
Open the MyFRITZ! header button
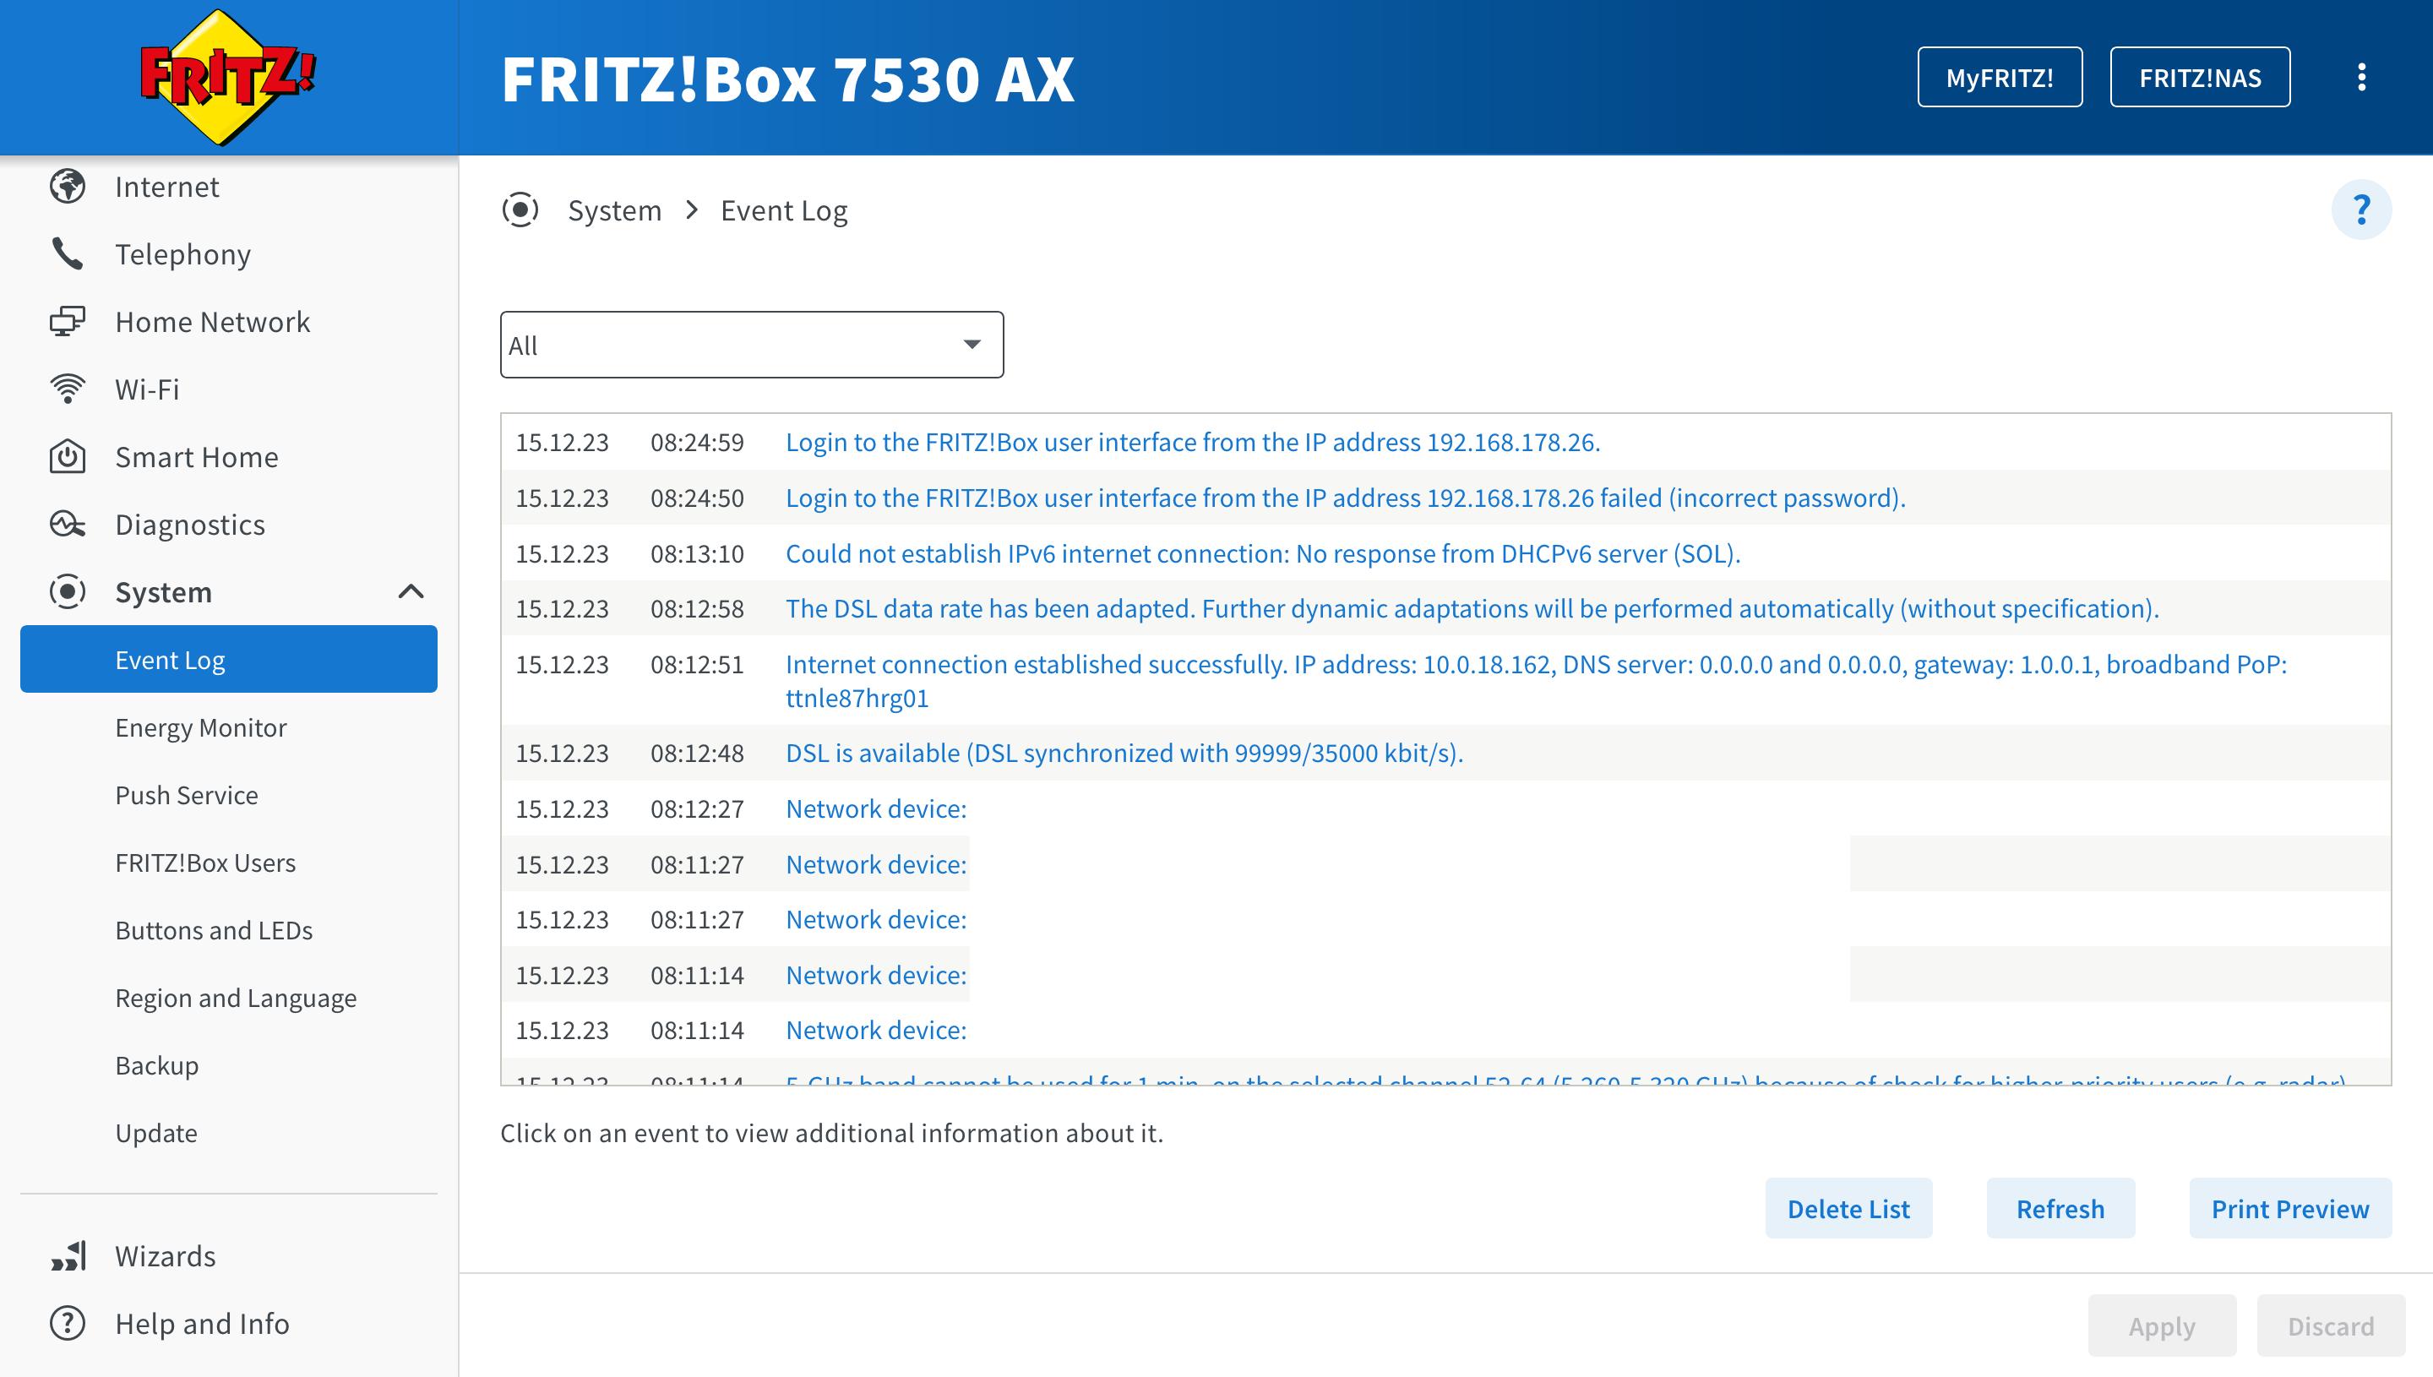[1999, 78]
